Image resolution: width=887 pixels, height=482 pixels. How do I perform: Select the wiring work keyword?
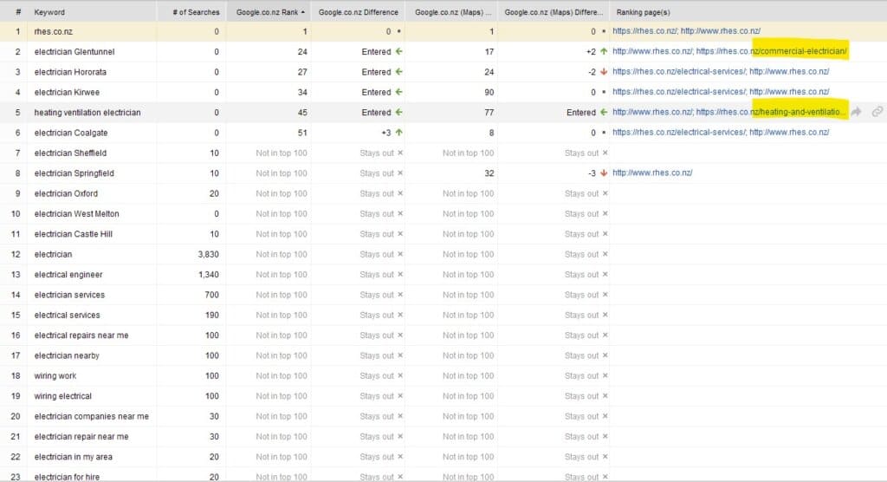55,376
